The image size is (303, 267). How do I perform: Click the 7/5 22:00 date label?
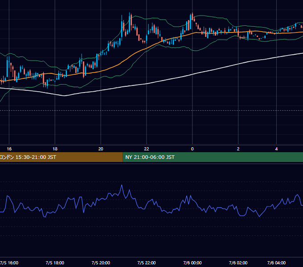147,263
